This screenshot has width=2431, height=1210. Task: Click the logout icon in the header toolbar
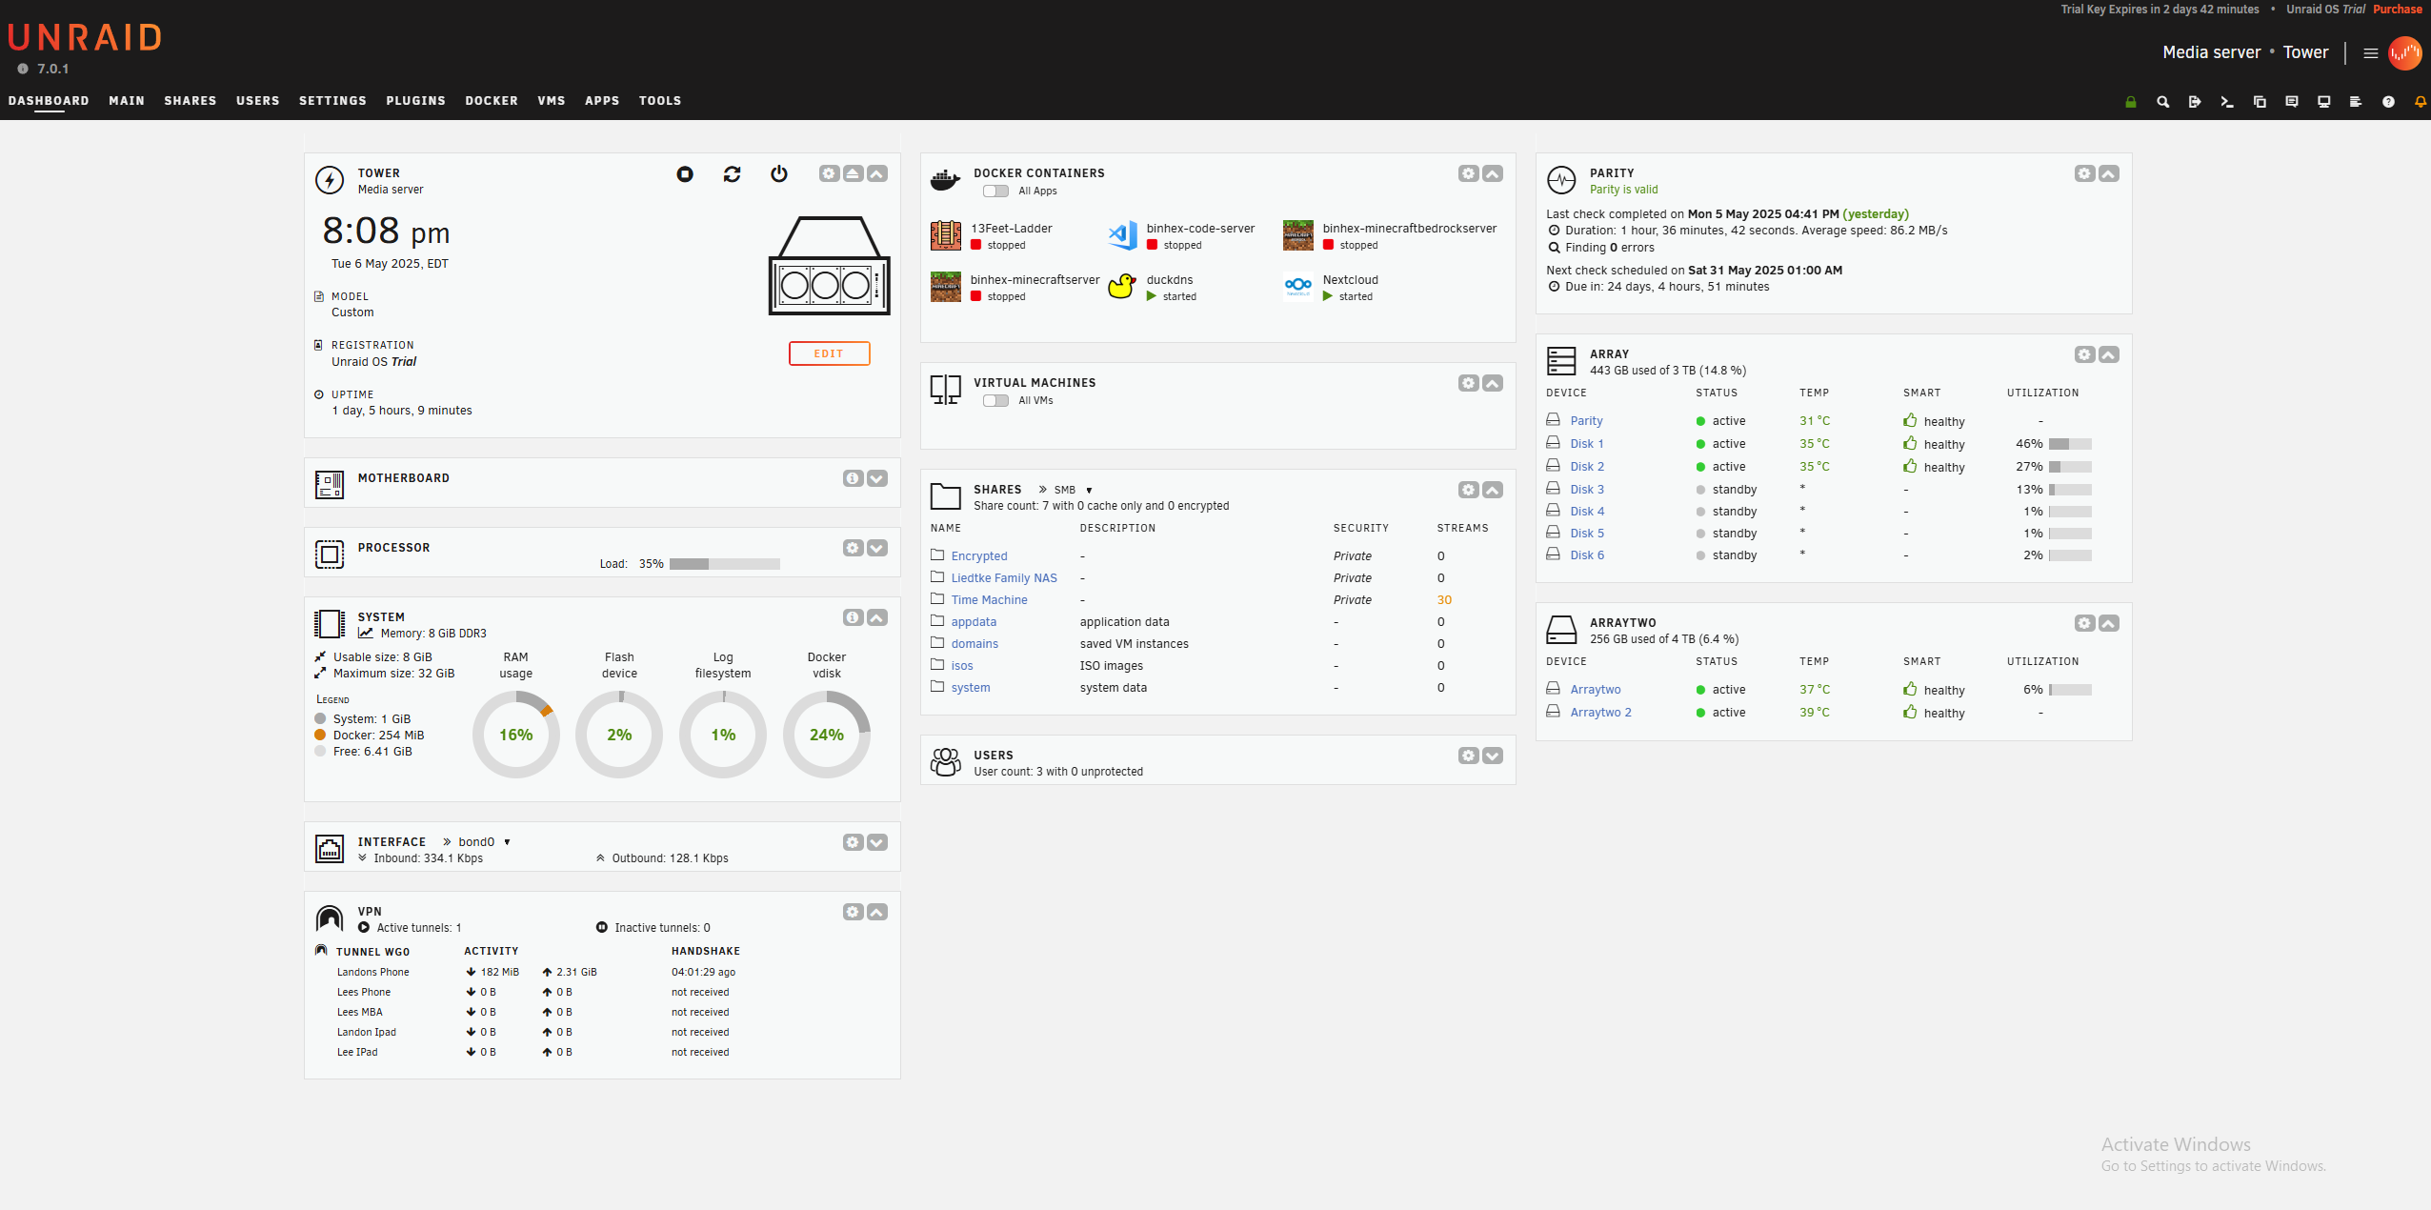tap(2195, 102)
